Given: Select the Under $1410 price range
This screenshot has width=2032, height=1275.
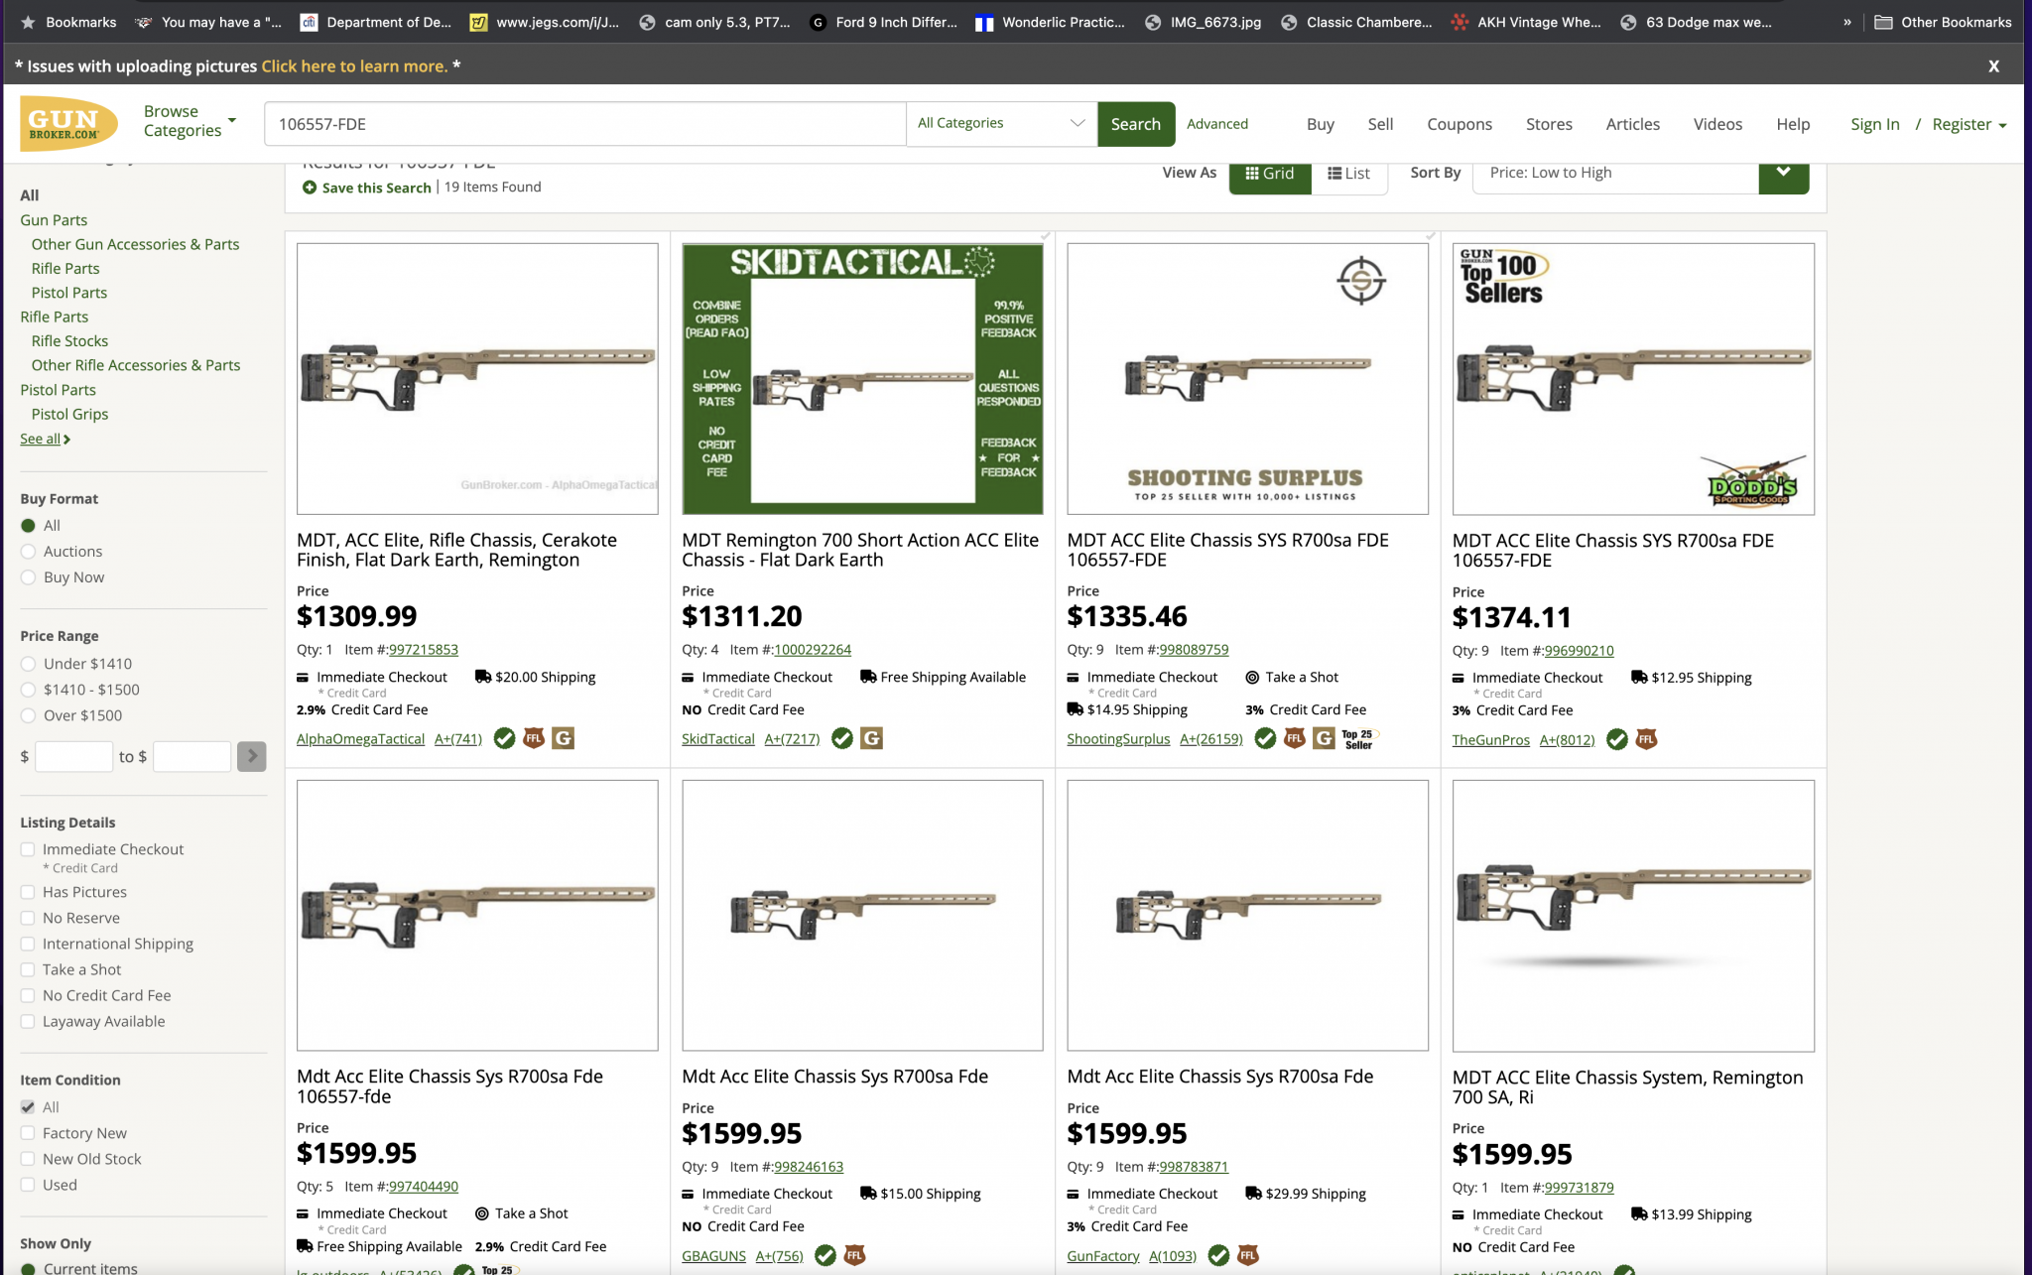Looking at the screenshot, I should tap(28, 664).
